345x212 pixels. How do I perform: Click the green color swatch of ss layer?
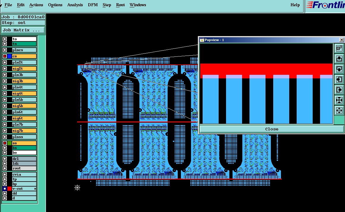click(9, 143)
